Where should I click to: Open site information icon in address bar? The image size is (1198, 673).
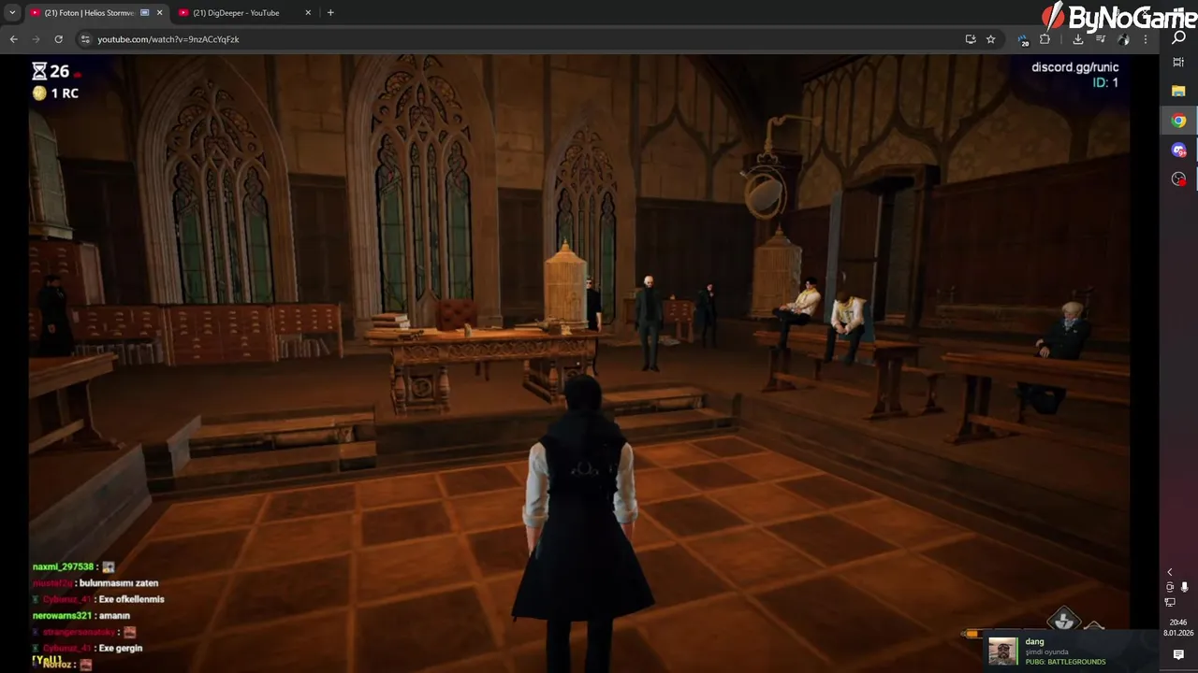tap(85, 39)
